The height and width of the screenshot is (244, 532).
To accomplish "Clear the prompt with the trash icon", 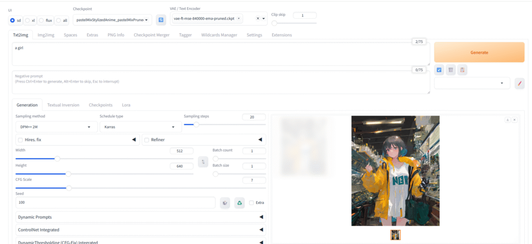I will point(450,70).
